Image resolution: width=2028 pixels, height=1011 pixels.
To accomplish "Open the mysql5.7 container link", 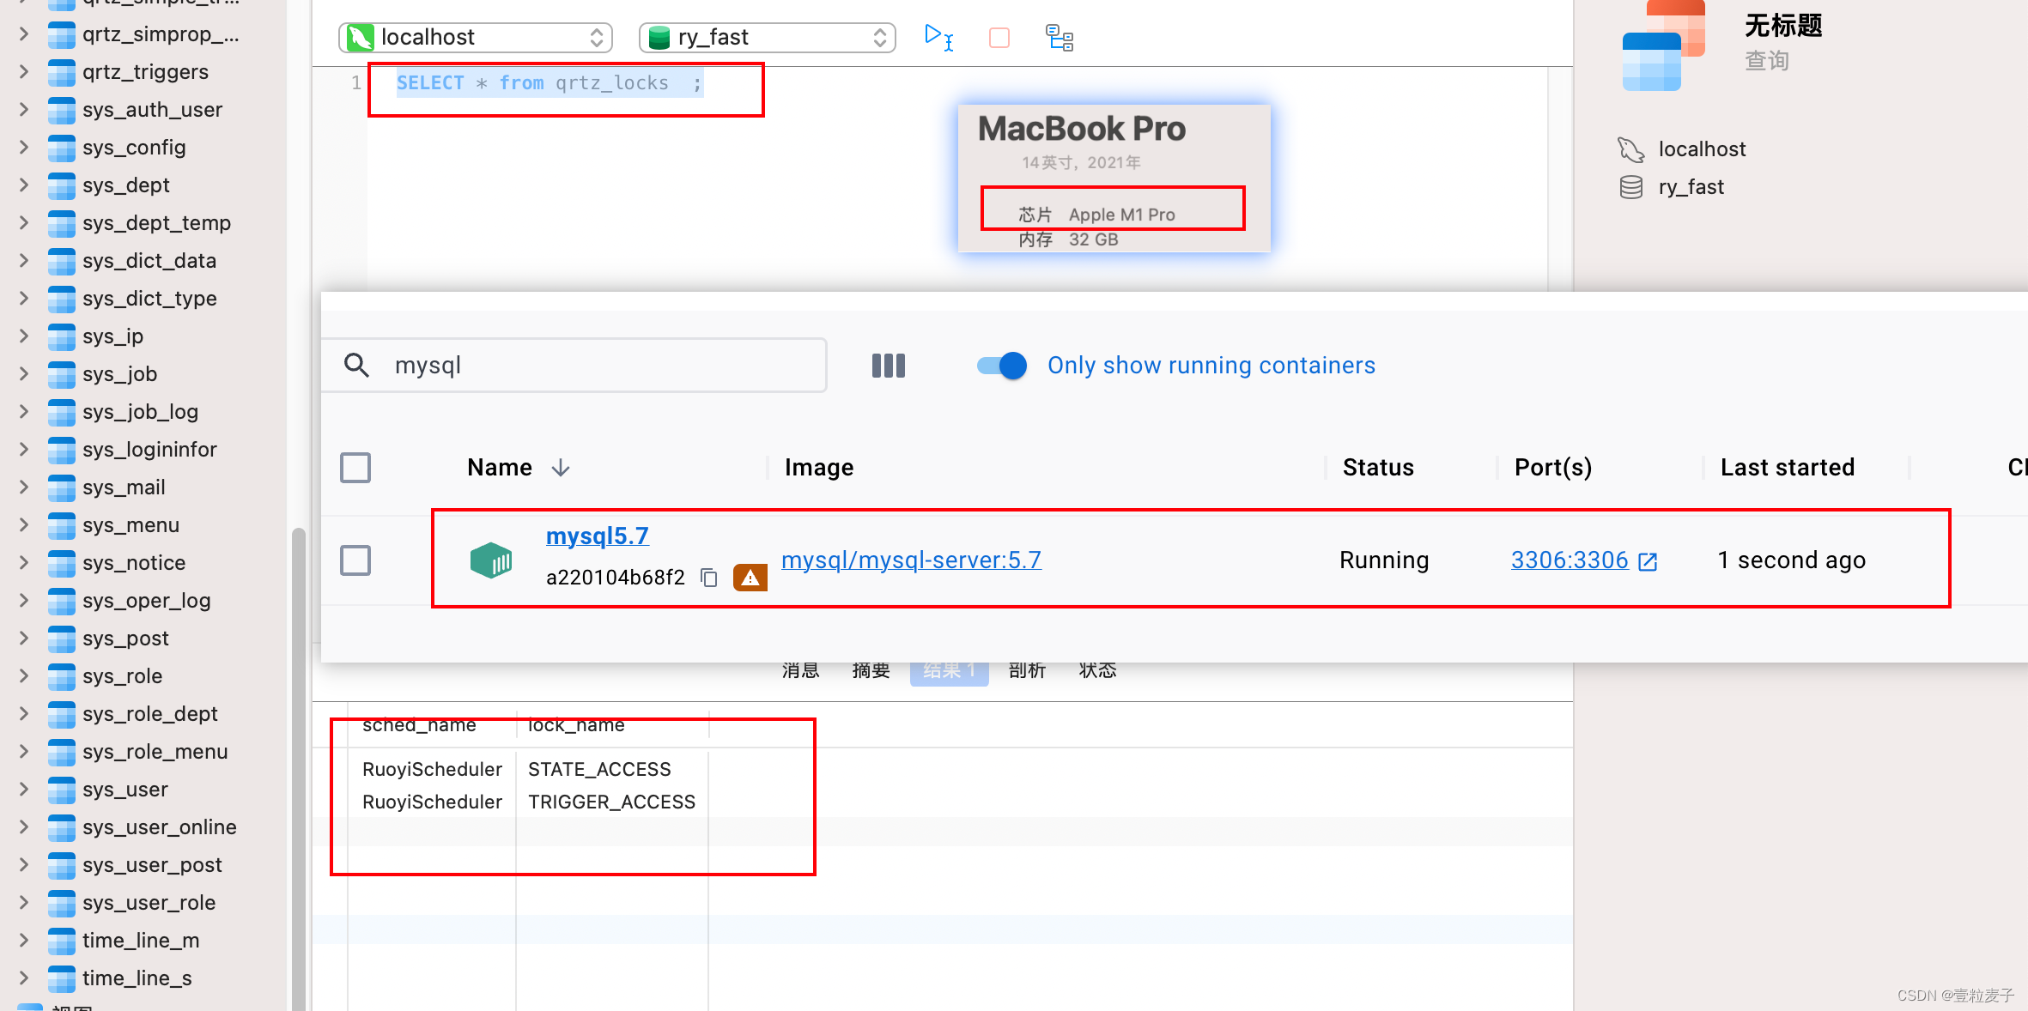I will tap(598, 536).
